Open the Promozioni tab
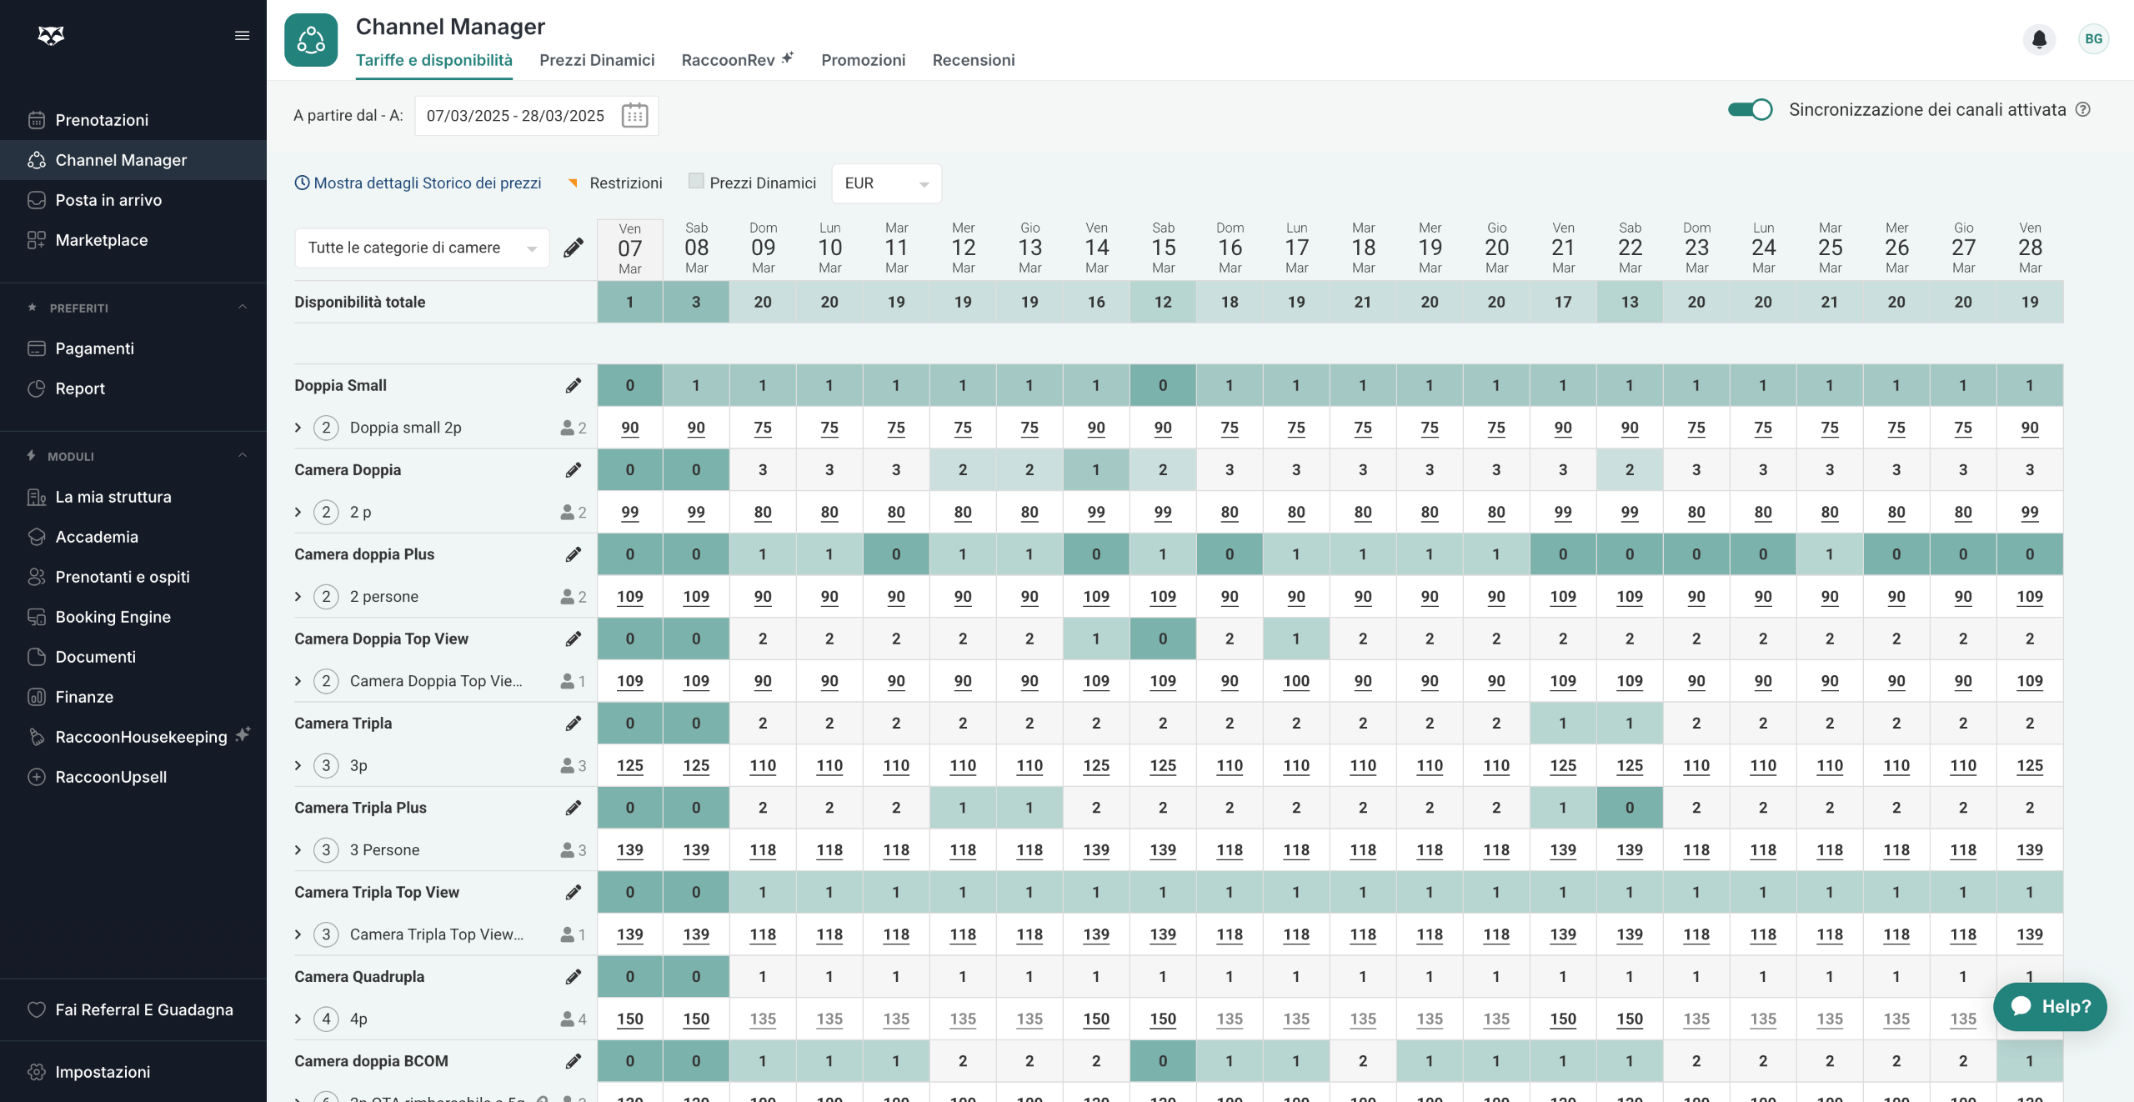The image size is (2134, 1102). tap(863, 60)
